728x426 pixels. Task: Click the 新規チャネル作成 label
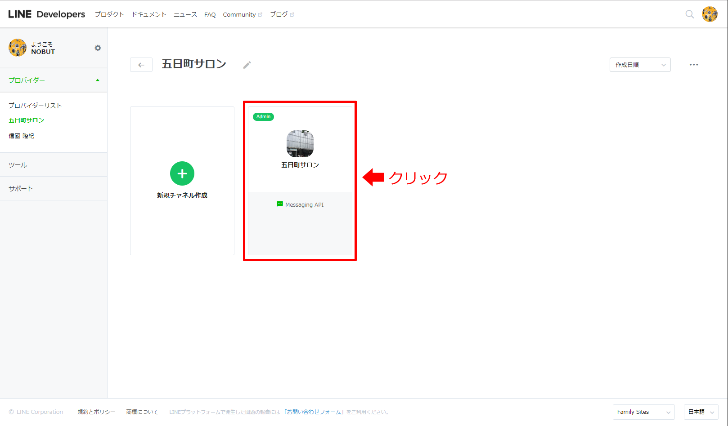tap(182, 195)
